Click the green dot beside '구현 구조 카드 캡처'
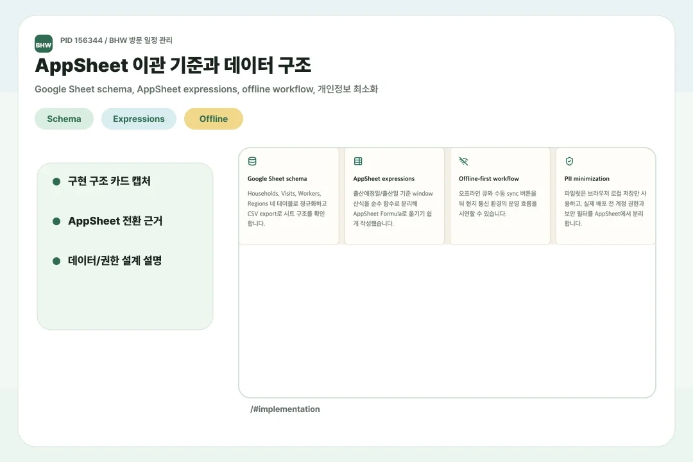The width and height of the screenshot is (693, 462). pos(56,181)
